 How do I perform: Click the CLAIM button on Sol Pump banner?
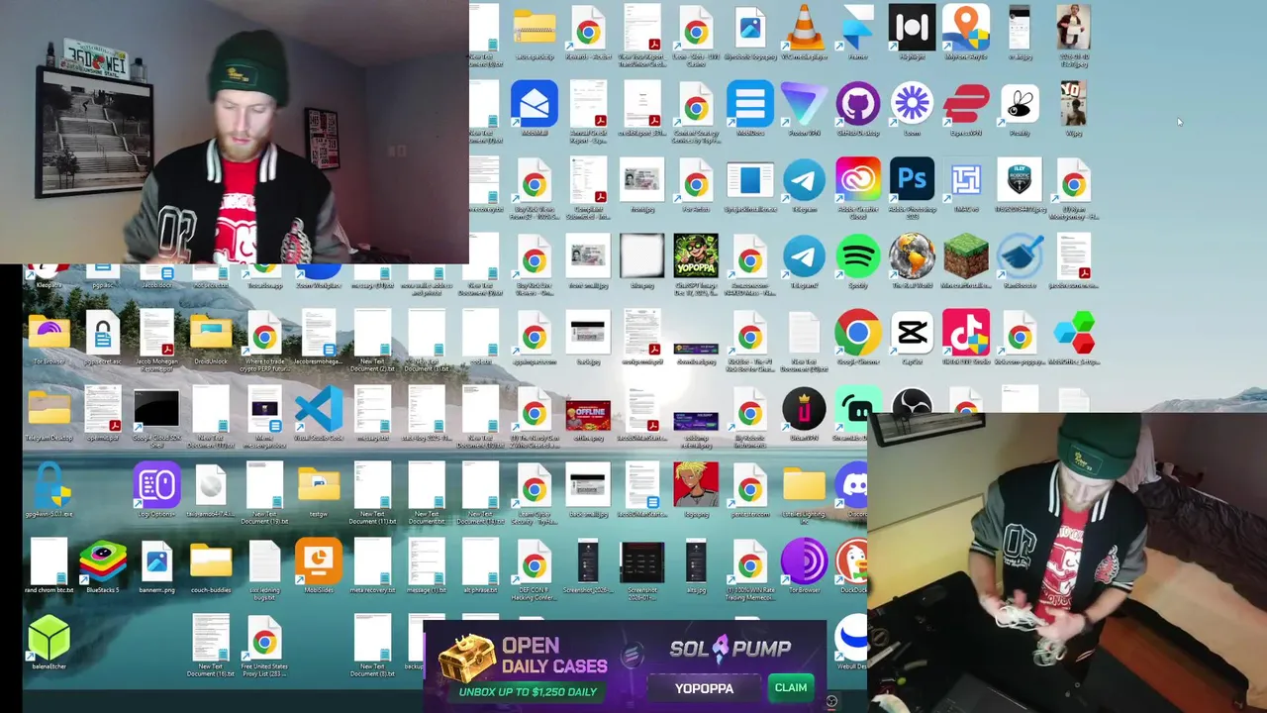791,687
